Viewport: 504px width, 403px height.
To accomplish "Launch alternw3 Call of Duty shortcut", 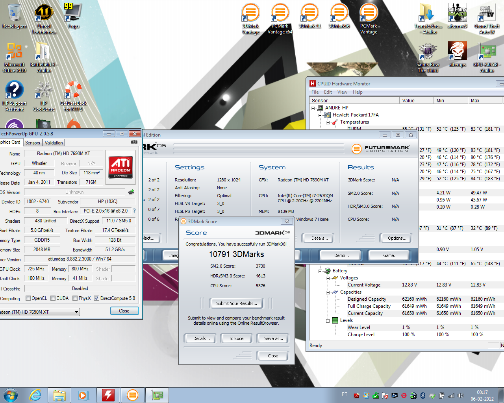I will [x=458, y=17].
